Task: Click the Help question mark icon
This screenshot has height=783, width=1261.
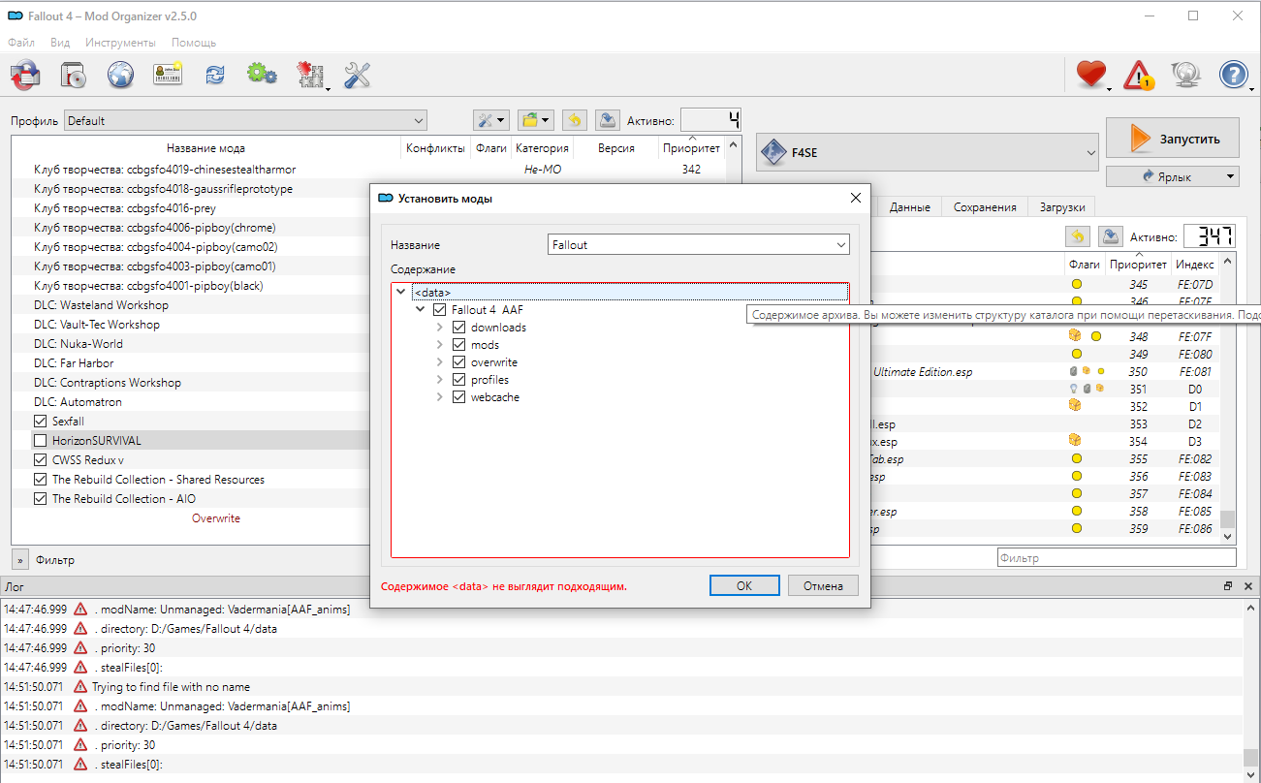Action: pyautogui.click(x=1233, y=75)
